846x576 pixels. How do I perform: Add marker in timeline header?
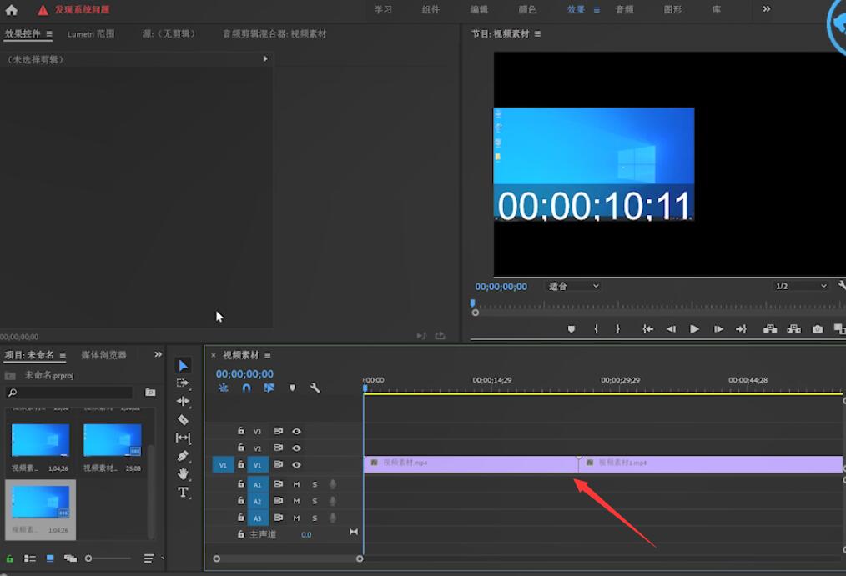[293, 388]
